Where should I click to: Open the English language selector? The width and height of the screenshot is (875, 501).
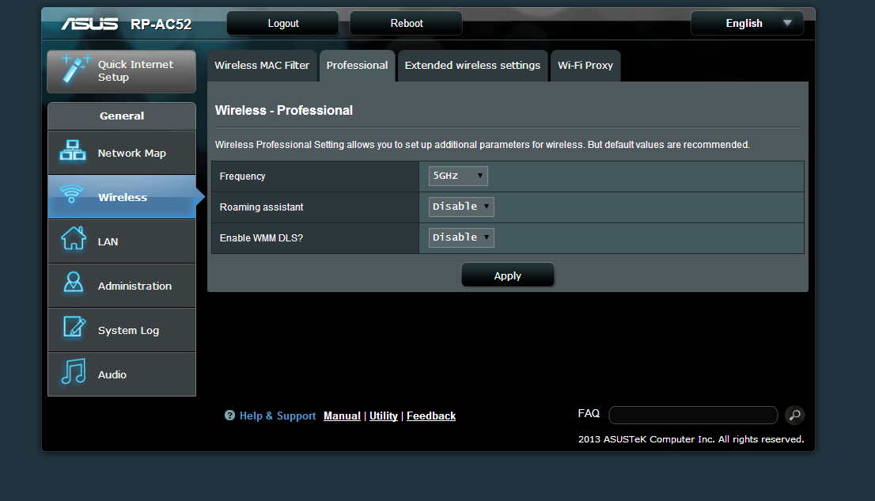(x=747, y=23)
